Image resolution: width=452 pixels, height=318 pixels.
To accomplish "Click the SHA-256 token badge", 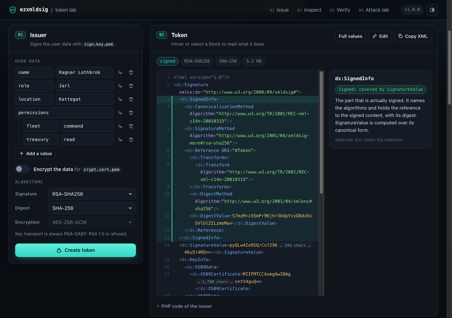I will coord(228,61).
